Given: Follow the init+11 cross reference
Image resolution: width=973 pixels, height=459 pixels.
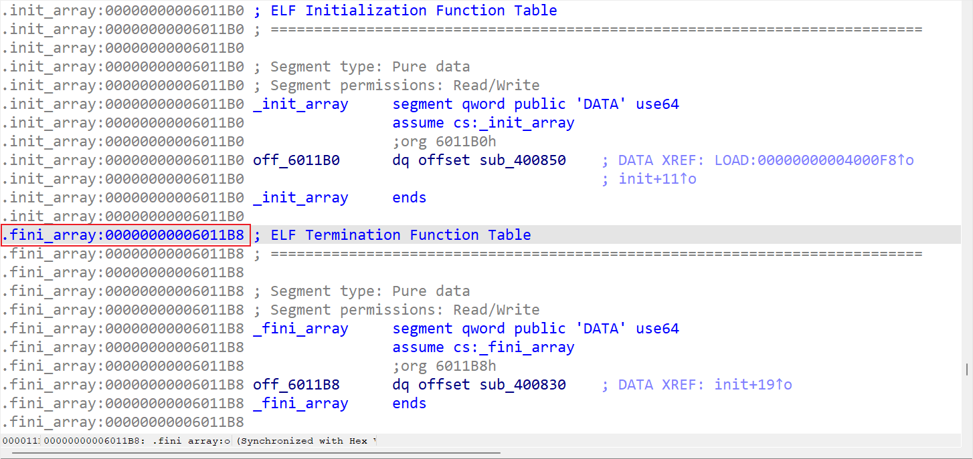Looking at the screenshot, I should pyautogui.click(x=657, y=179).
